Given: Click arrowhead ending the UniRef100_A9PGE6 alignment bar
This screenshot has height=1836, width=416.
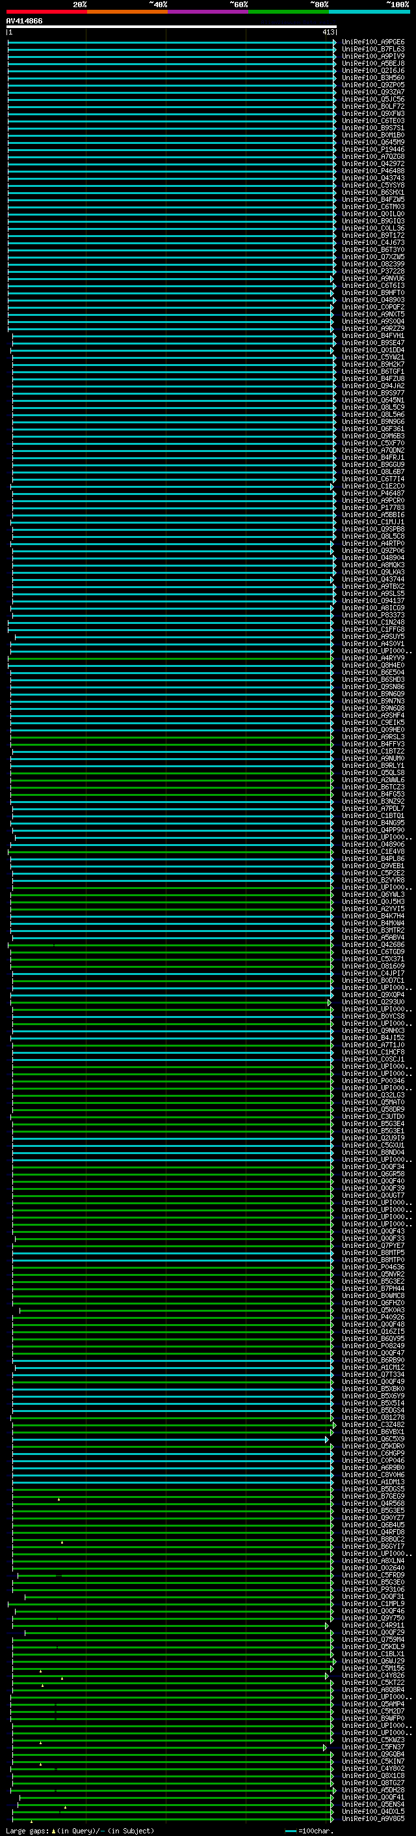Looking at the screenshot, I should pos(334,42).
